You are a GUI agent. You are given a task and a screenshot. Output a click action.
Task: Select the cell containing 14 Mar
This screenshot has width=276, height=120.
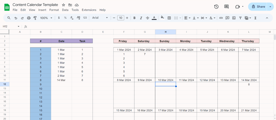61,80
